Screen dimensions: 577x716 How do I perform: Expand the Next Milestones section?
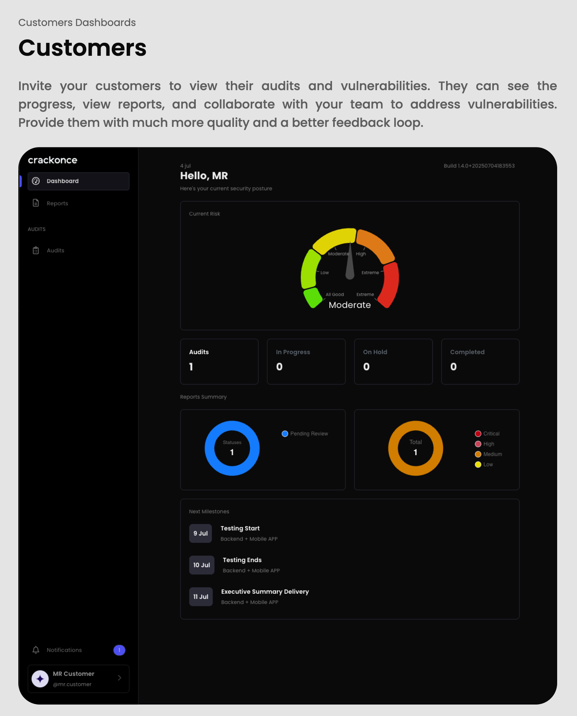209,511
